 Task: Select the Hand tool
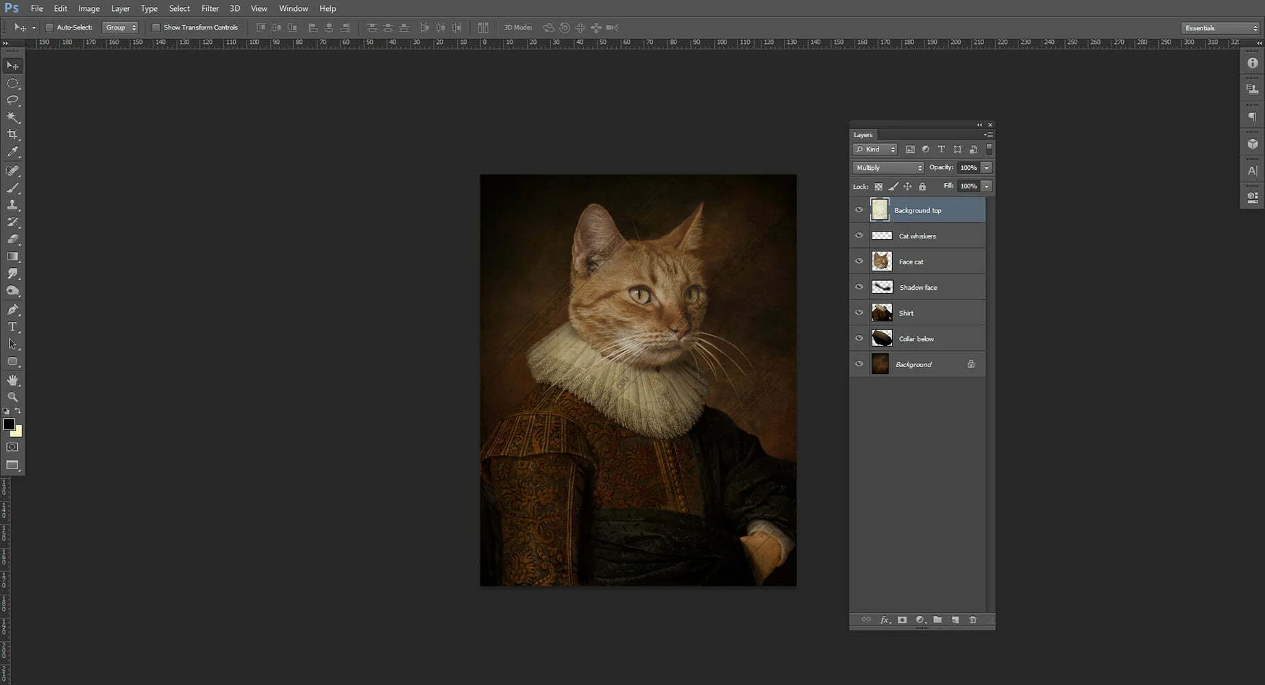pyautogui.click(x=12, y=380)
